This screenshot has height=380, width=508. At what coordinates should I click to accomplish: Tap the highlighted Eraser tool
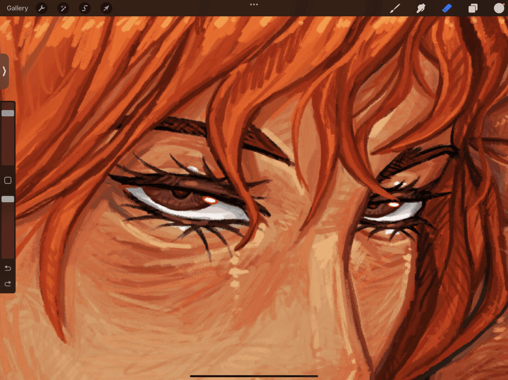pos(447,8)
